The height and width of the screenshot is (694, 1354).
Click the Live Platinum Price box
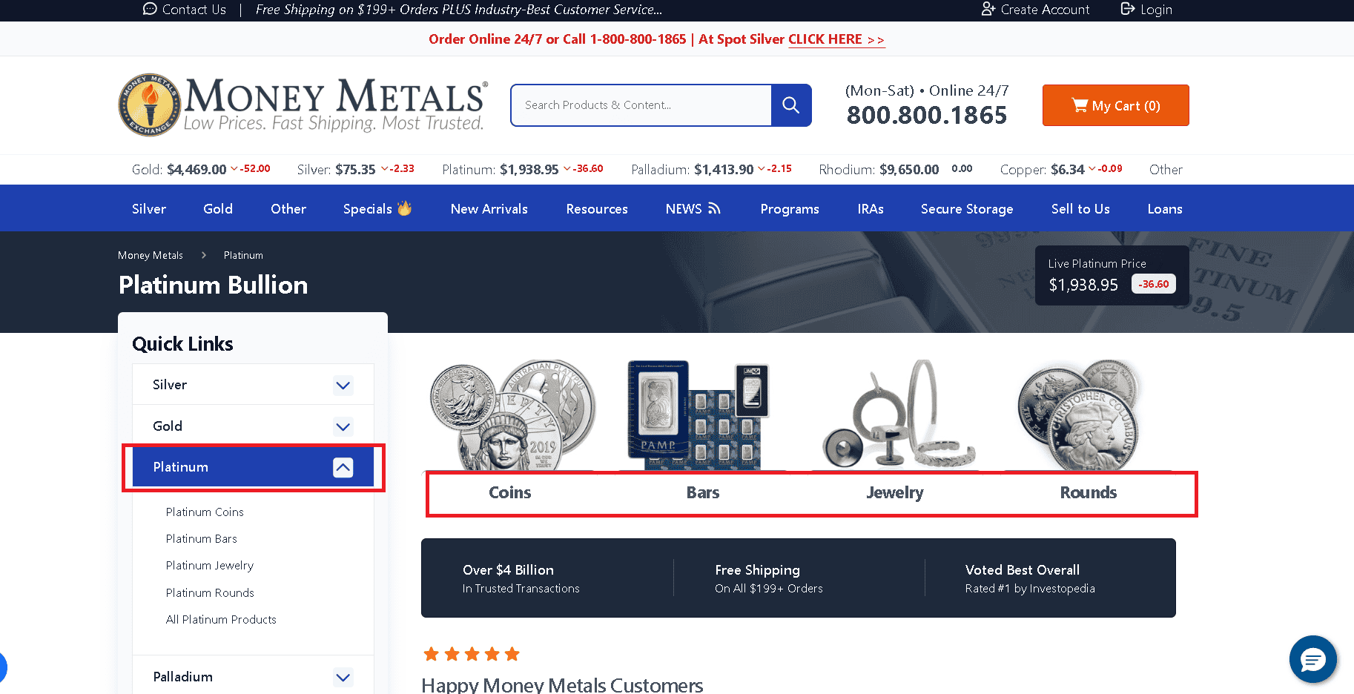click(1112, 275)
